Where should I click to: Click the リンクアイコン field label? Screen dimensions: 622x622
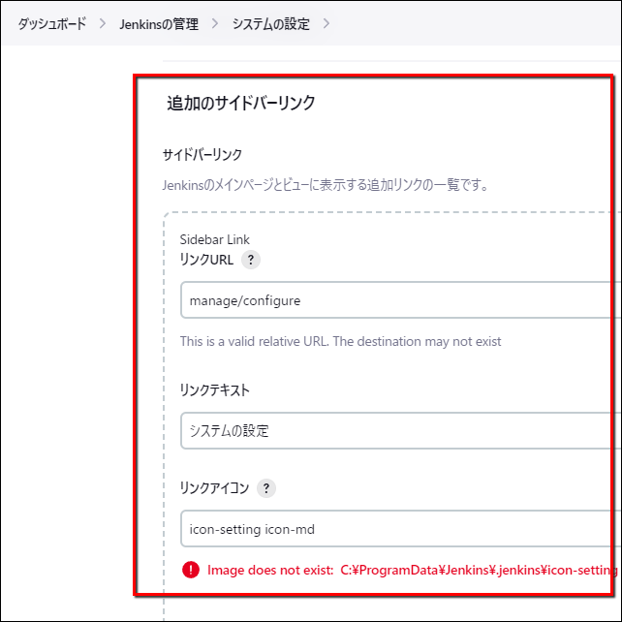pos(214,488)
